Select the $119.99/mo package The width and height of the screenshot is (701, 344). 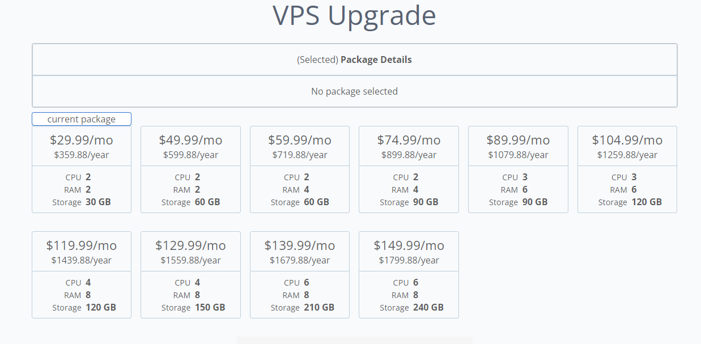point(82,274)
